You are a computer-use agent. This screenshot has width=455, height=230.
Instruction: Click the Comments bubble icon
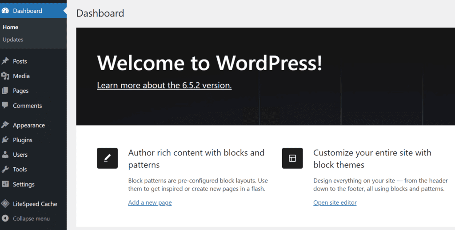(5, 105)
